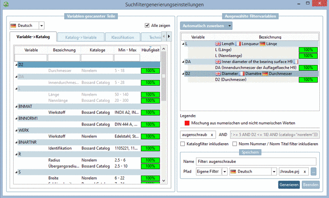Click the French flag beside Longueur

point(238,44)
